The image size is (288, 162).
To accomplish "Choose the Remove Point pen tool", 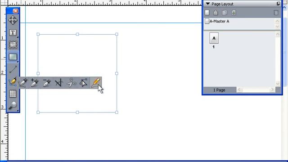I will [47, 83].
